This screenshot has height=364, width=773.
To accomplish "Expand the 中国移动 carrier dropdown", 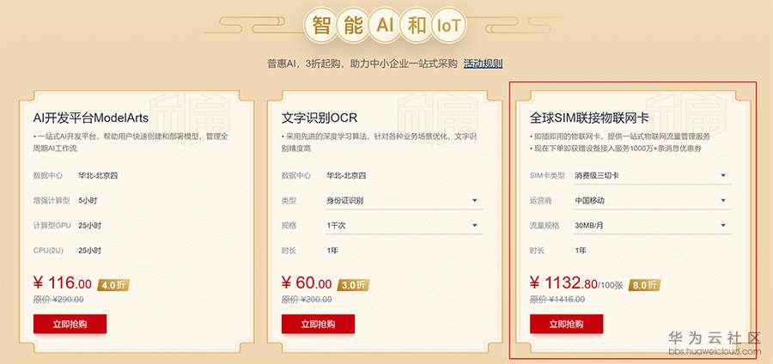I will [x=652, y=201].
